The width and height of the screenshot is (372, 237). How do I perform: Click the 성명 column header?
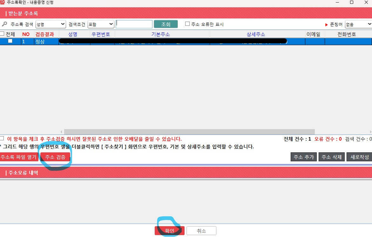[73, 34]
